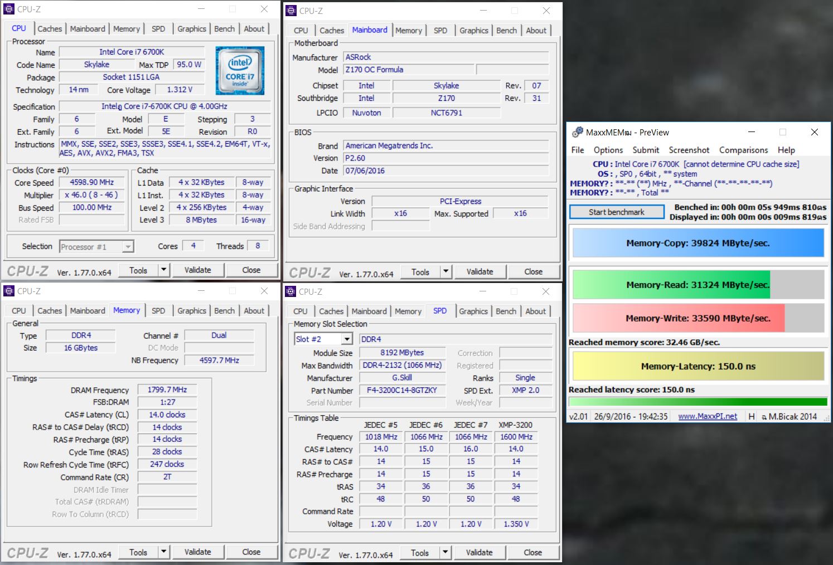Open the About tab in the SPD window
The width and height of the screenshot is (833, 565).
click(x=536, y=311)
